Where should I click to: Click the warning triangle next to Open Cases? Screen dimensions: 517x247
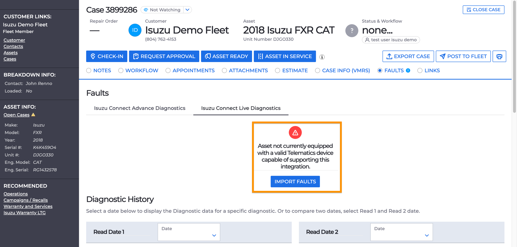coord(33,115)
